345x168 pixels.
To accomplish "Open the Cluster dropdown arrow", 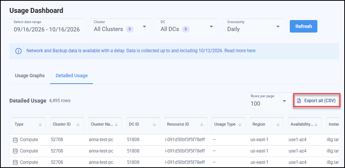I will [145, 26].
